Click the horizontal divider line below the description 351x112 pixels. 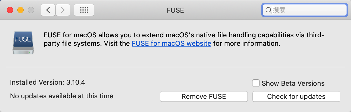point(175,67)
